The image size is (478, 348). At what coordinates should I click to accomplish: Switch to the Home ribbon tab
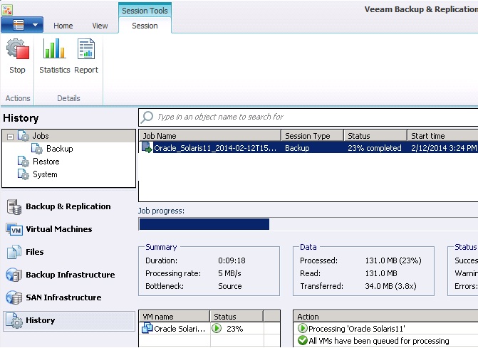[63, 26]
